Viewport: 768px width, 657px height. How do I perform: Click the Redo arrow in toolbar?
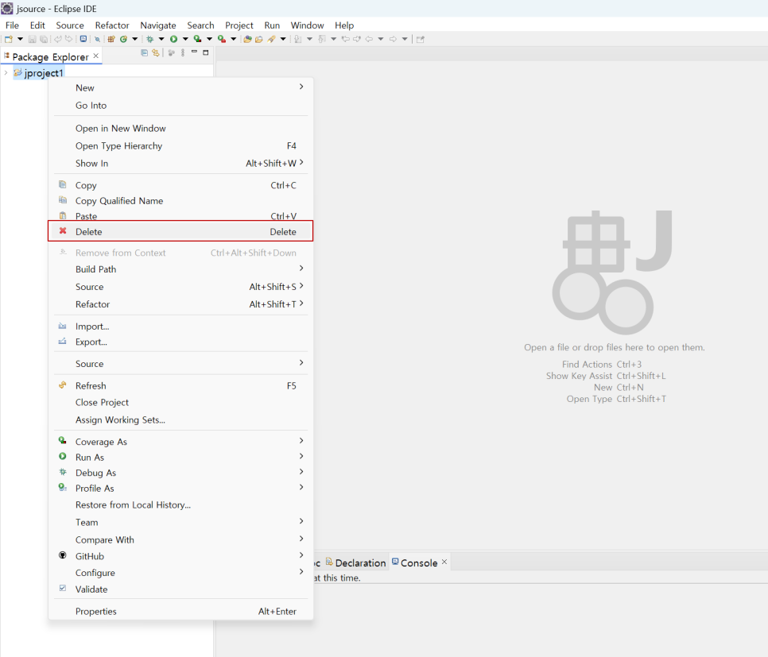pos(68,39)
